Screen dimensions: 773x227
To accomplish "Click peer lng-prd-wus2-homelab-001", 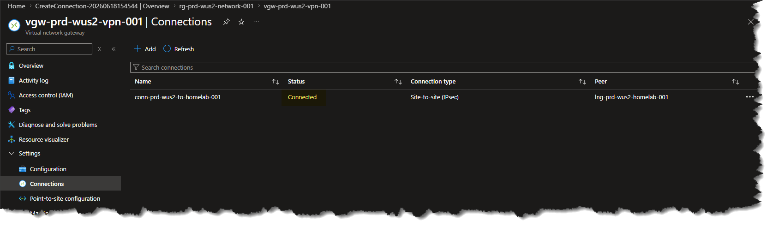I will tap(631, 97).
